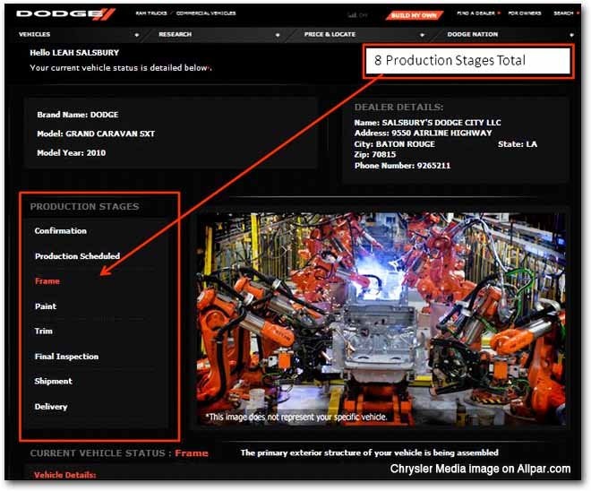Click the image disclaimer caption
The width and height of the screenshot is (591, 491).
296,418
